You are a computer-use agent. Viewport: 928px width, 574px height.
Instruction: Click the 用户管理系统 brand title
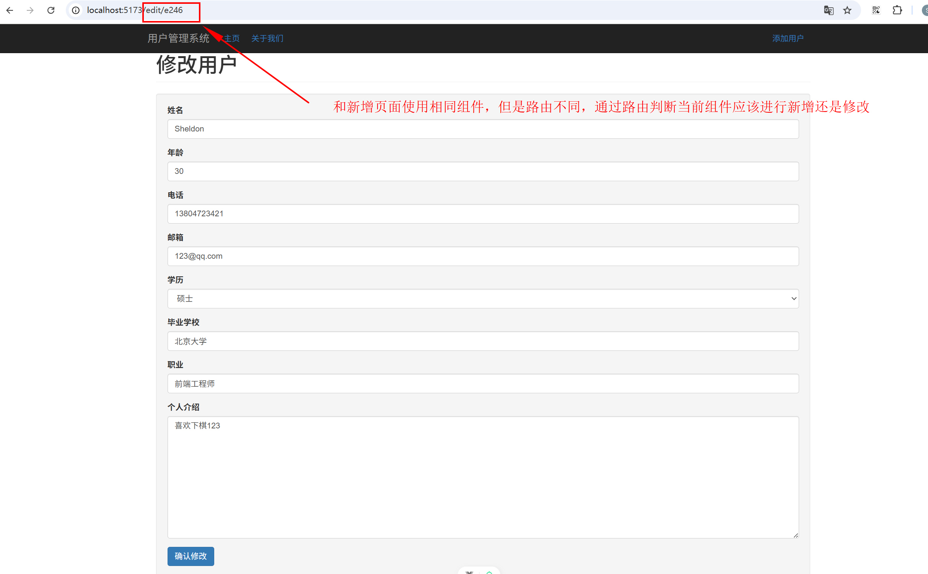click(178, 39)
